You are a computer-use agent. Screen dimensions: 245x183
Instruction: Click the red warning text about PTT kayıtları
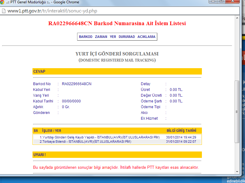click(116, 168)
